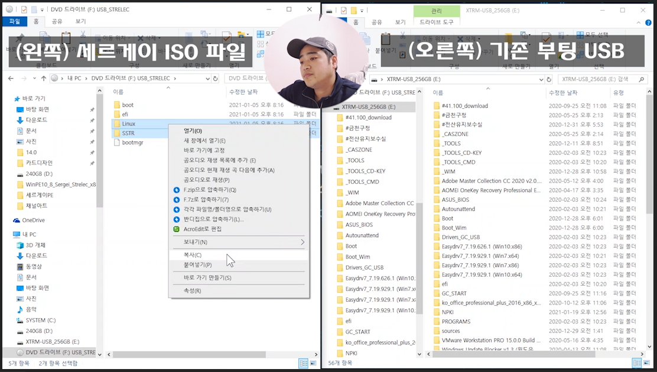The width and height of the screenshot is (657, 372).
Task: Select SYSTEM (C:) drive in sidebar
Action: (40, 321)
